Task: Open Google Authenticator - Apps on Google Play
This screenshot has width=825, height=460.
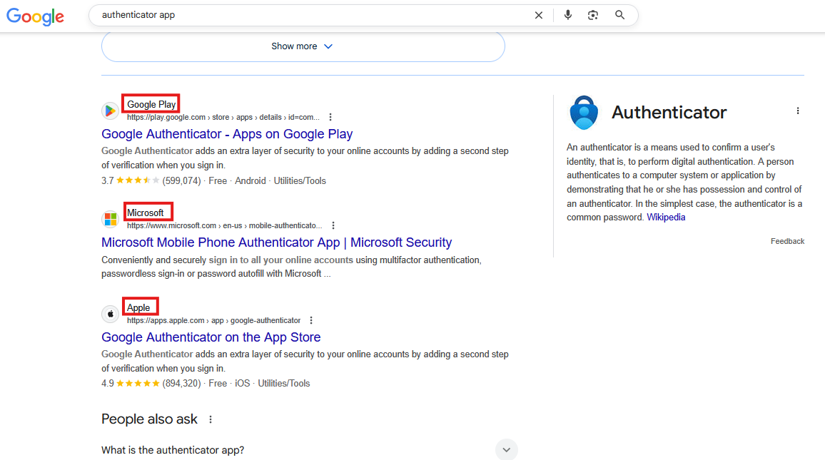Action: [x=227, y=134]
